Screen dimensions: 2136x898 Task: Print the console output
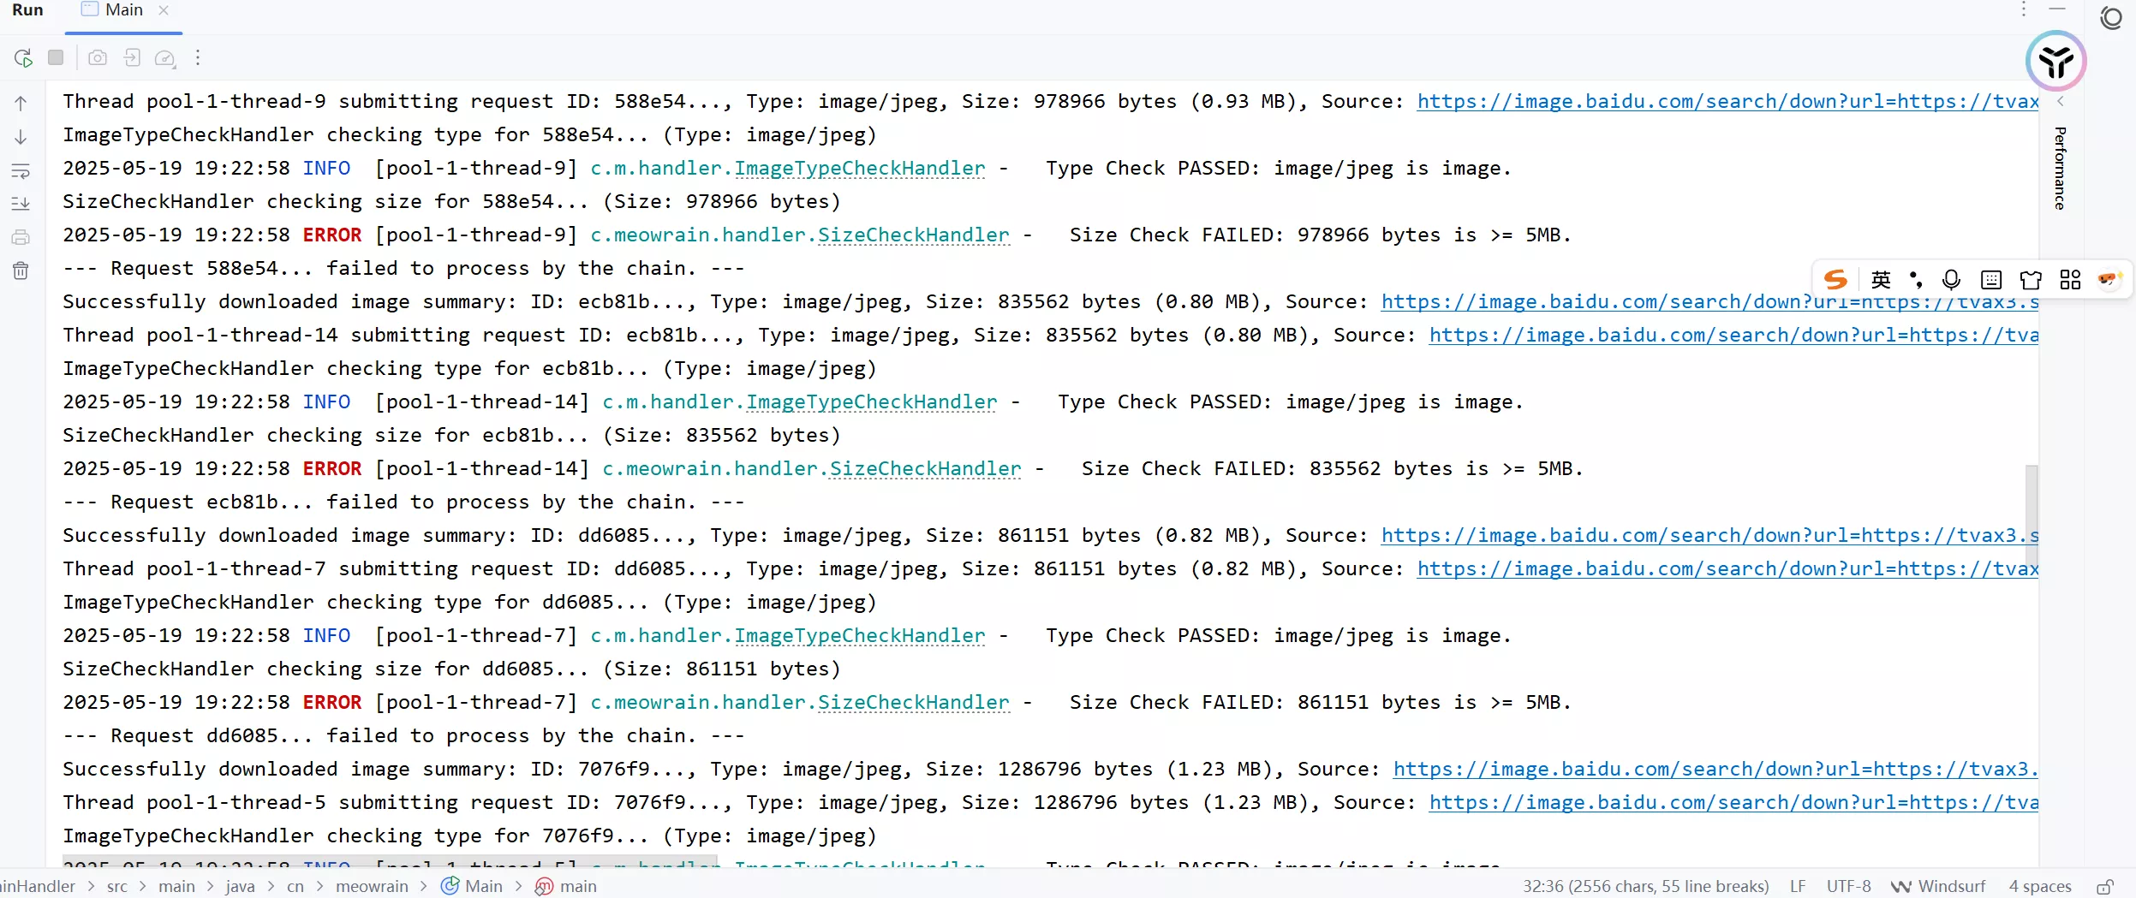click(x=21, y=237)
